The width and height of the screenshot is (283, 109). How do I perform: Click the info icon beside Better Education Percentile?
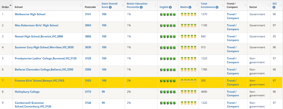(x=141, y=7)
